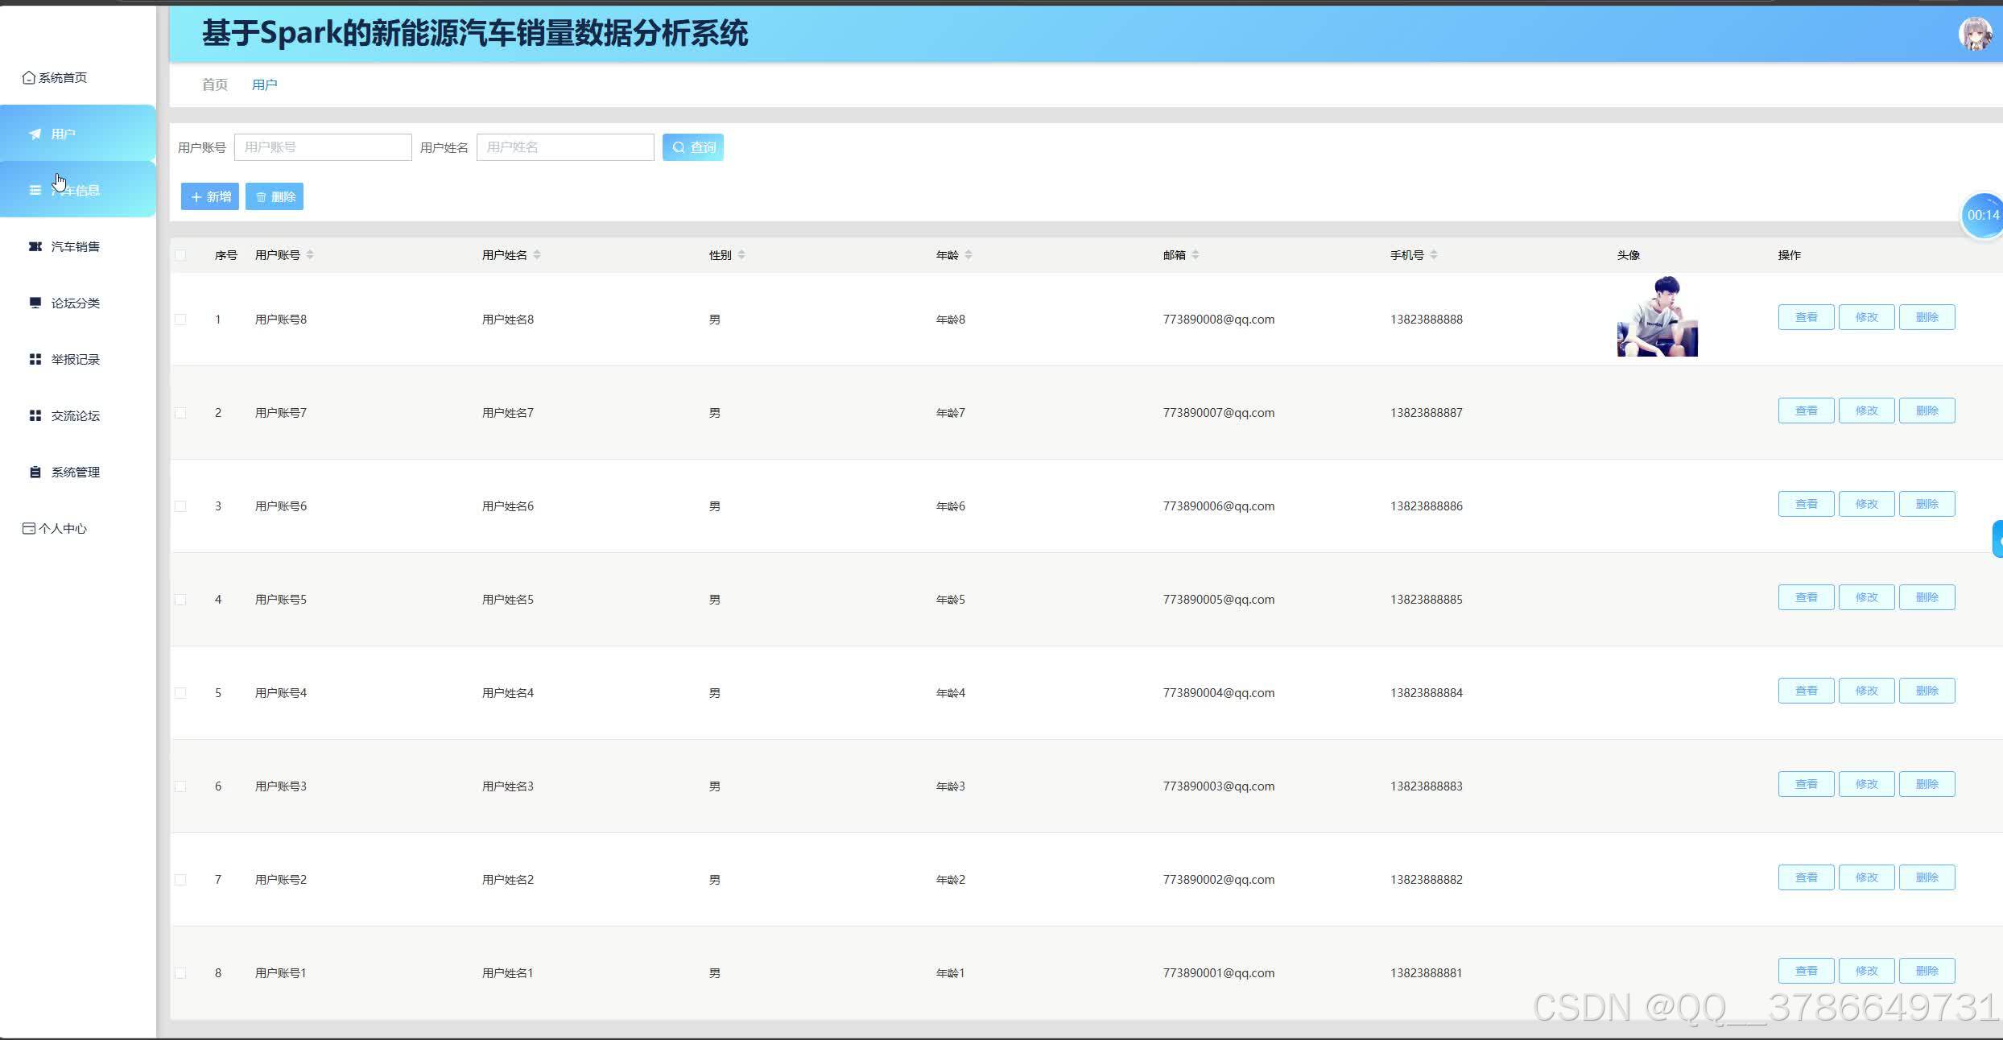This screenshot has height=1040, width=2003.
Task: Click 查看 for 用户账号8
Action: (x=1807, y=317)
